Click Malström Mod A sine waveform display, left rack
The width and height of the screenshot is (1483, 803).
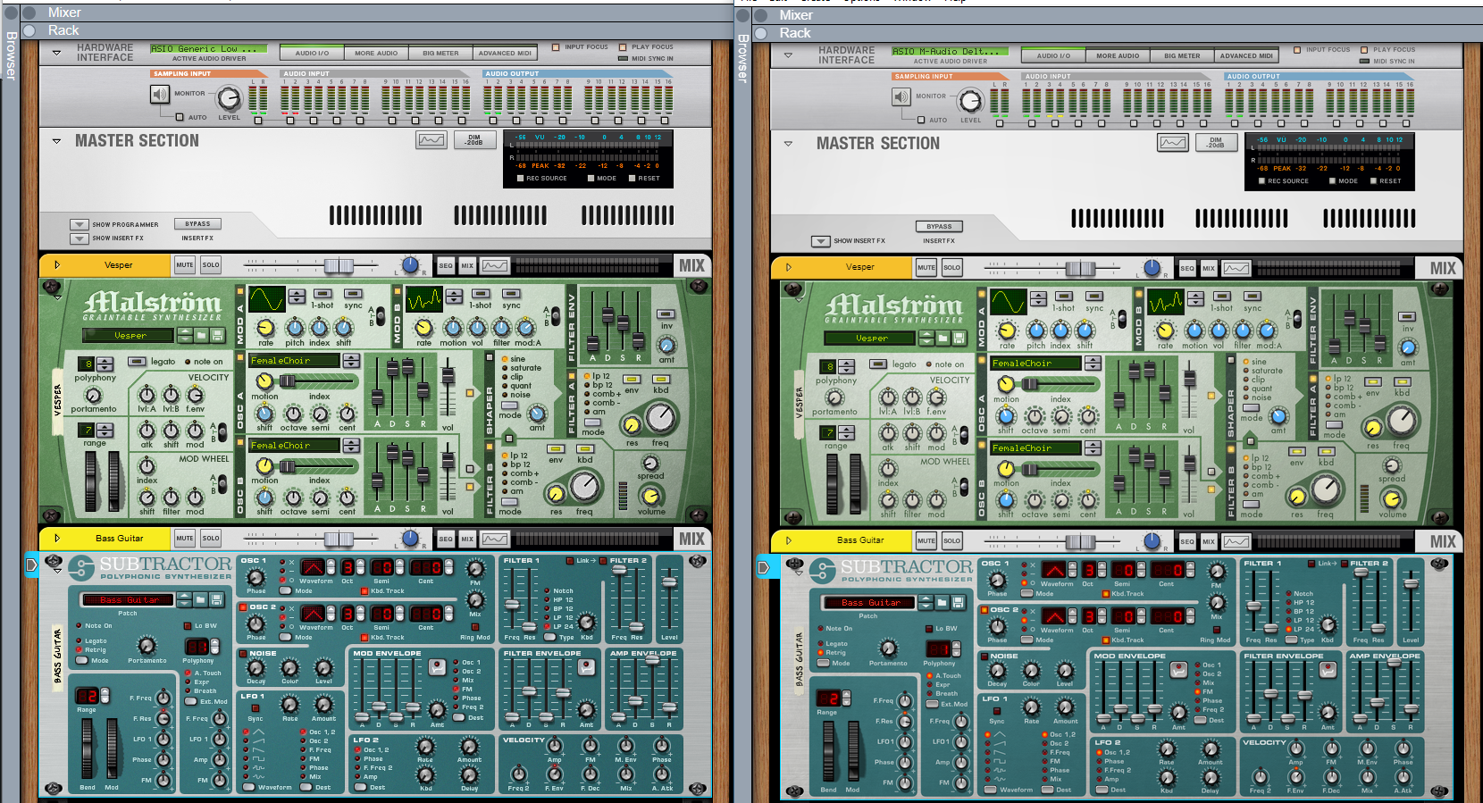(266, 299)
